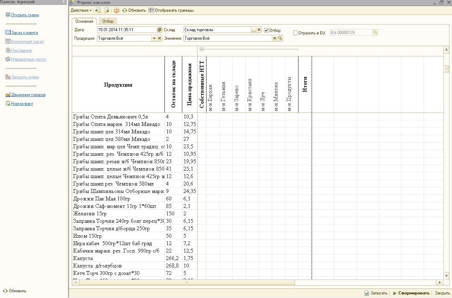Viewport: 452px width, 298px height.
Task: Clear the Склад field with X button
Action: click(x=259, y=30)
